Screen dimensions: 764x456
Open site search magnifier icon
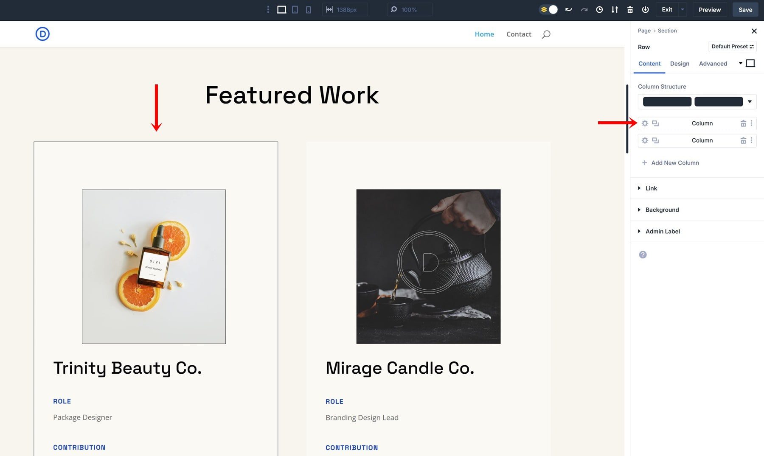546,34
